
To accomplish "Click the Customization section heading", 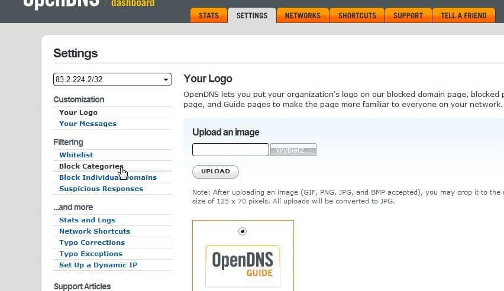I will click(79, 99).
